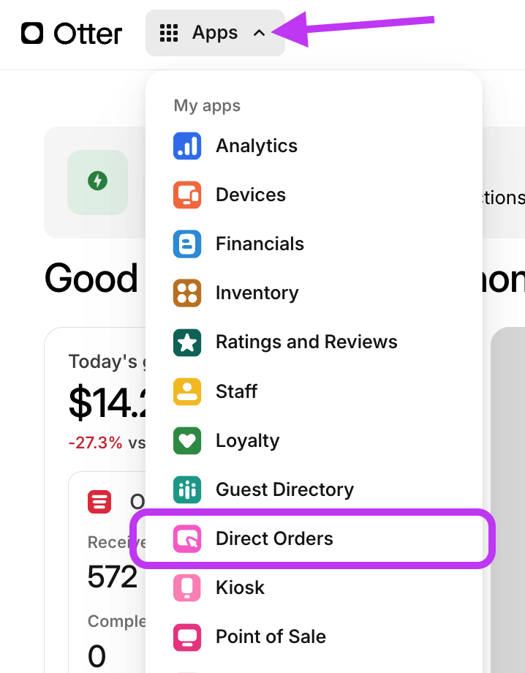Screen dimensions: 525x673
Task: Click the Financials app icon
Action: coord(187,244)
